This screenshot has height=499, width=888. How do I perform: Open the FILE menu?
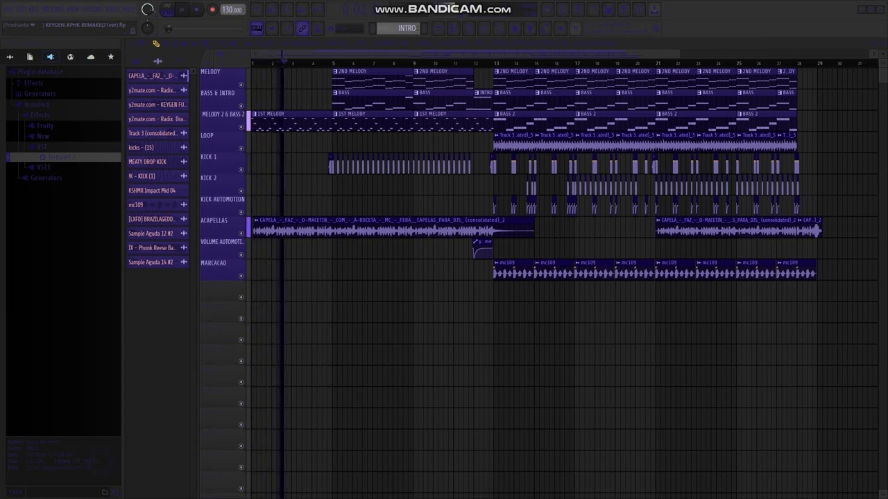pos(10,10)
